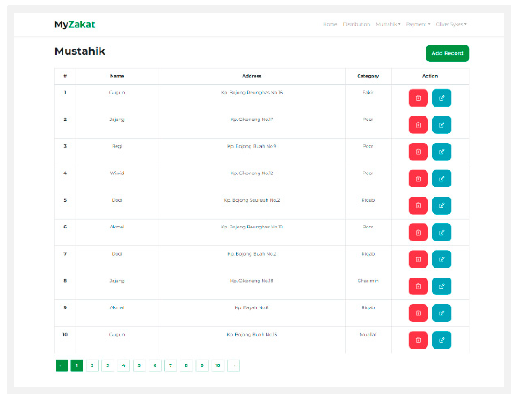Edit the Dodi entry in row 7

pyautogui.click(x=442, y=259)
